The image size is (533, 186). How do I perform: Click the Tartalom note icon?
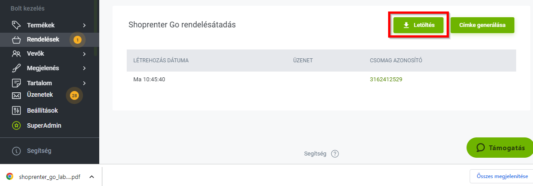click(16, 83)
